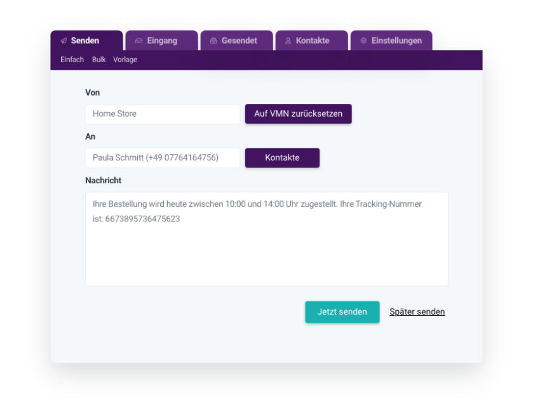Viewport: 554px width, 411px height.
Task: Follow the Später senden link
Action: (x=417, y=312)
